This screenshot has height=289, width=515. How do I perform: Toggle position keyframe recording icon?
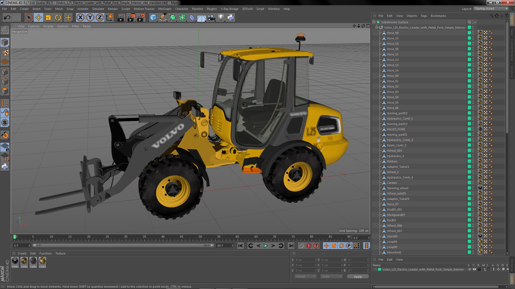pos(326,246)
